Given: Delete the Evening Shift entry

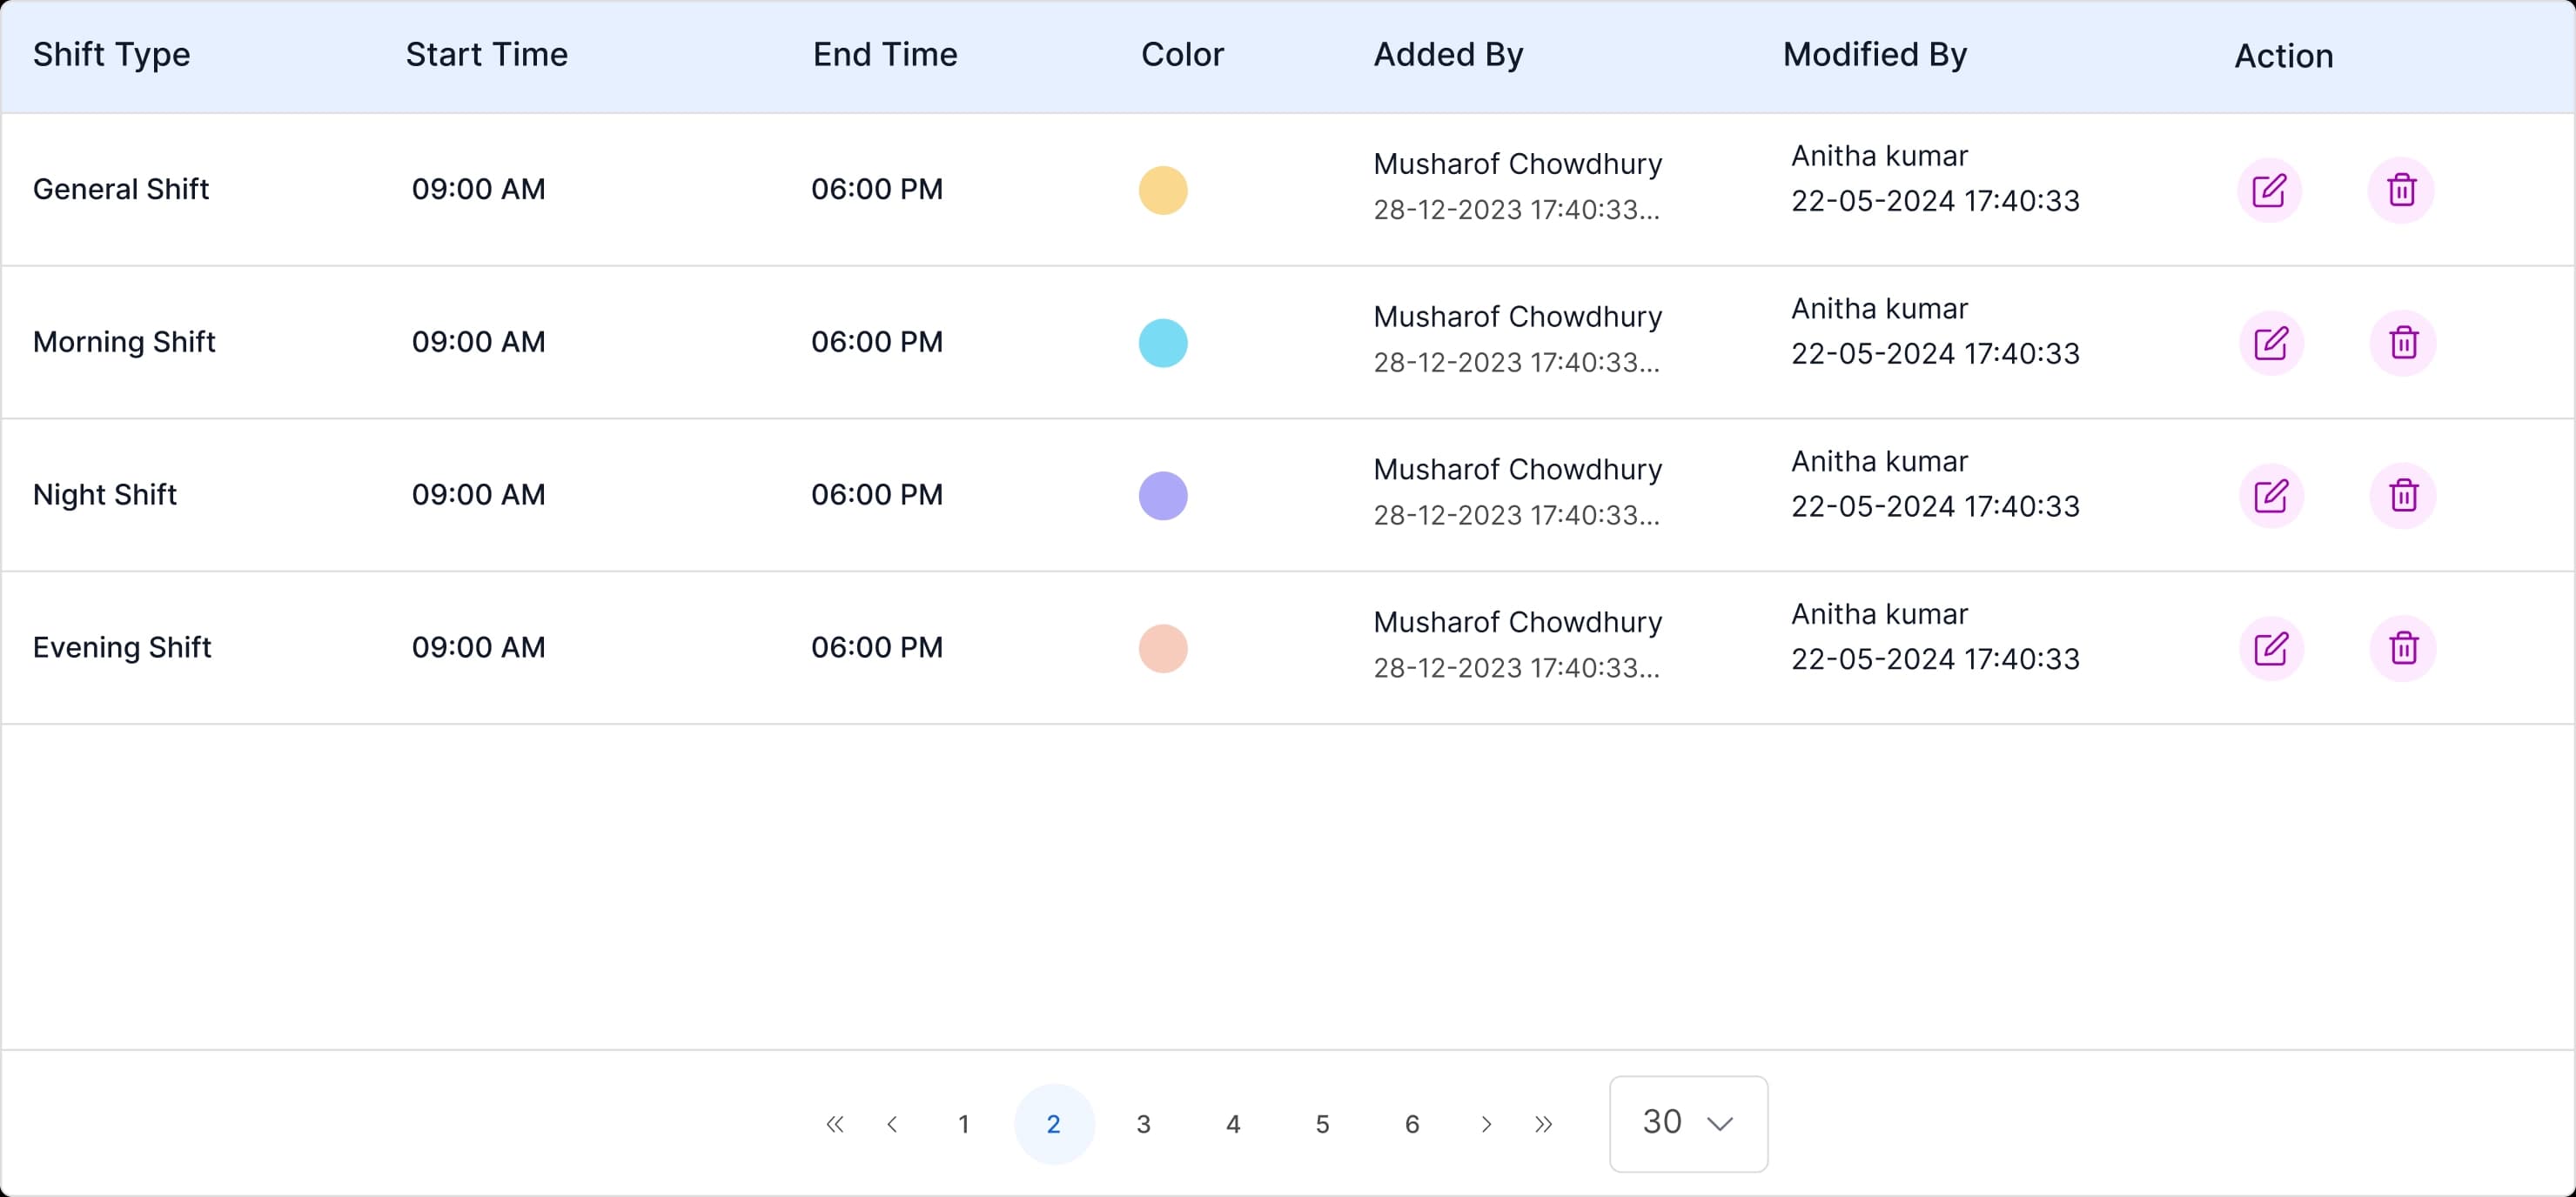Looking at the screenshot, I should pos(2404,648).
